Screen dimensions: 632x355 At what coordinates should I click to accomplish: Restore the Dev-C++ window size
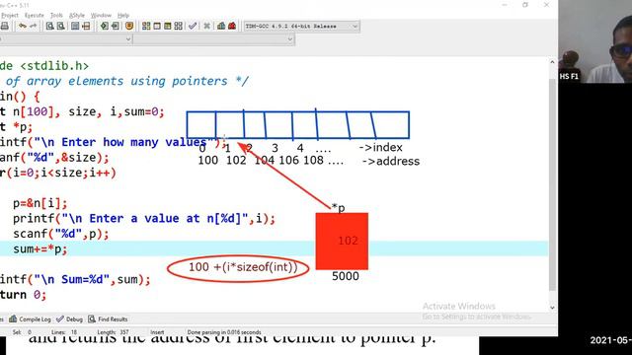[x=524, y=5]
